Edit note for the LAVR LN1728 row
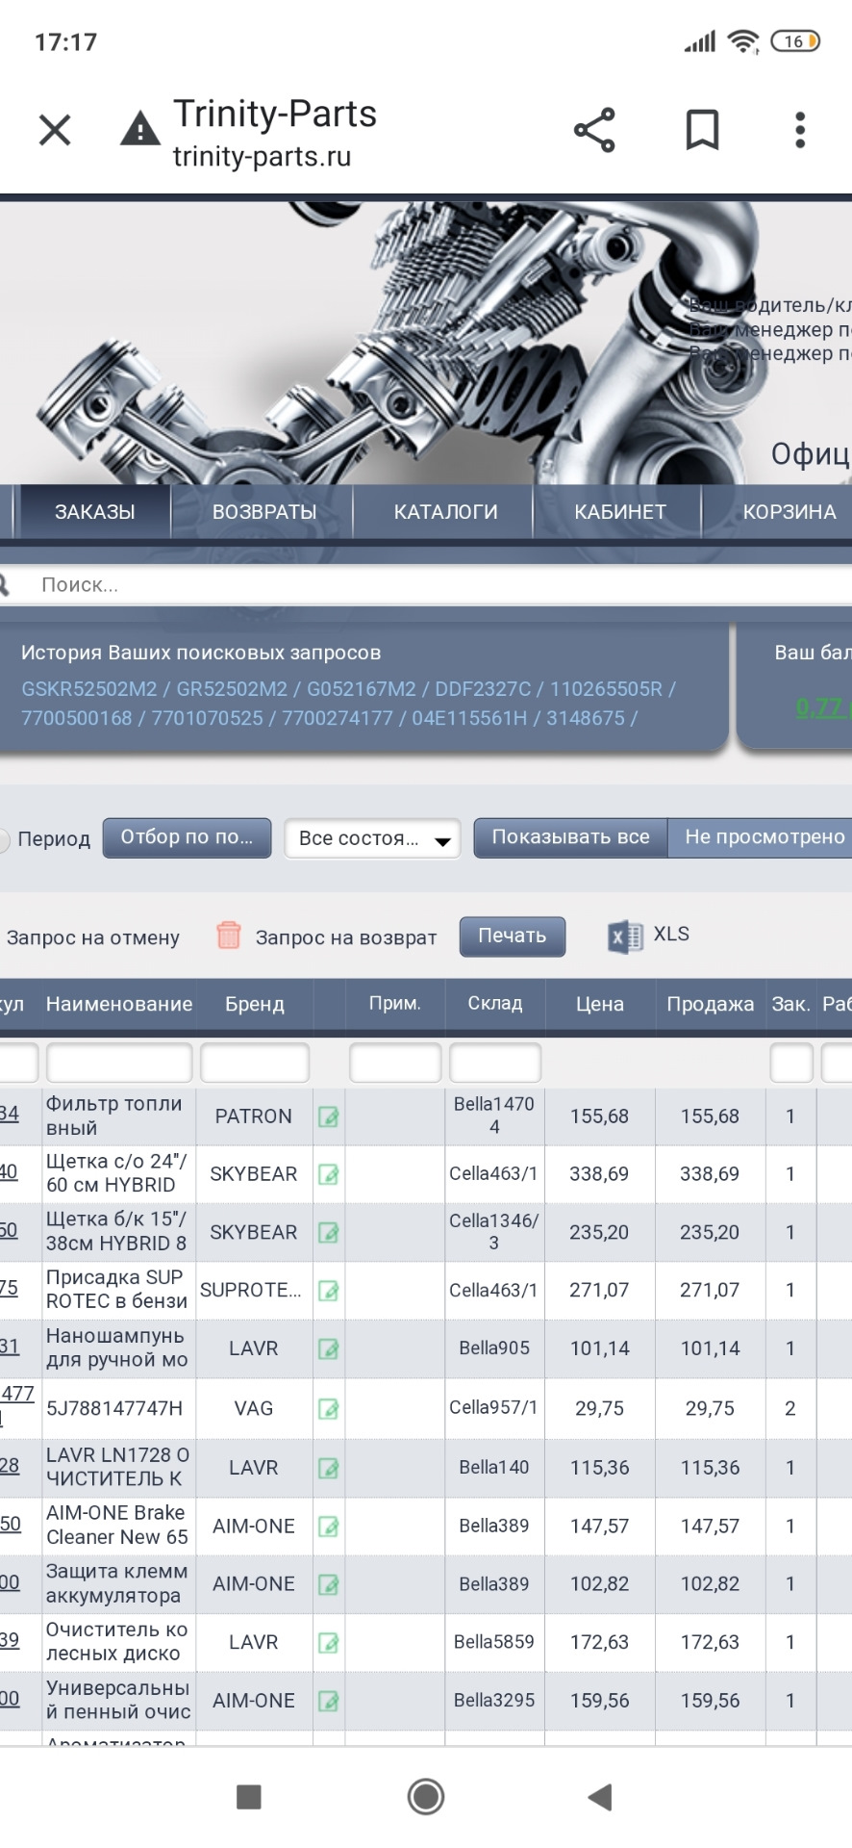Screen dimensions: 852x1848 click(x=329, y=1469)
